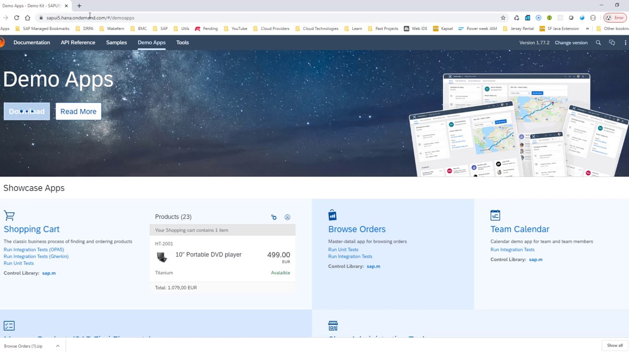Click the Team Calendar notepad icon
Screen dimensions: 629x354
click(x=495, y=215)
